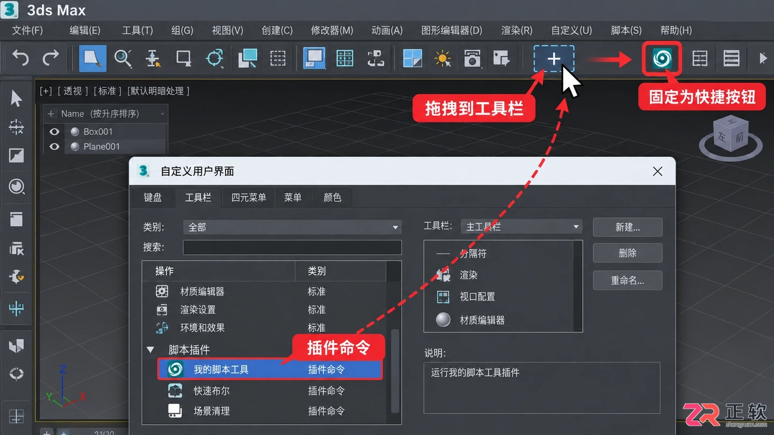Expand the toolbar overflow arrow at right
Screen dimensions: 774x435
763,58
